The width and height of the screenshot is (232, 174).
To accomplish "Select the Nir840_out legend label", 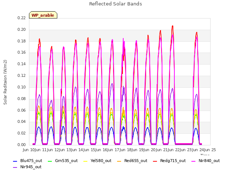I will click(x=209, y=161).
